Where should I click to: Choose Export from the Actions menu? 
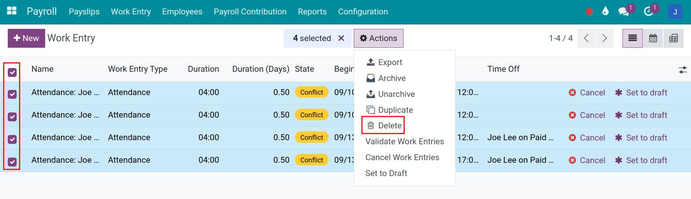coord(384,62)
